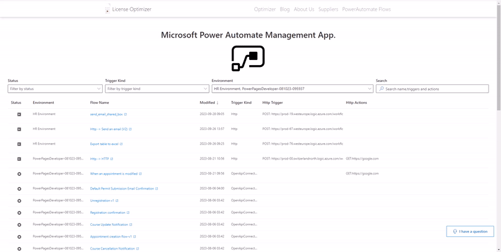Open external link icon next to Course Cancellation Notification
Viewport: 501px width, 252px height.
[137, 248]
